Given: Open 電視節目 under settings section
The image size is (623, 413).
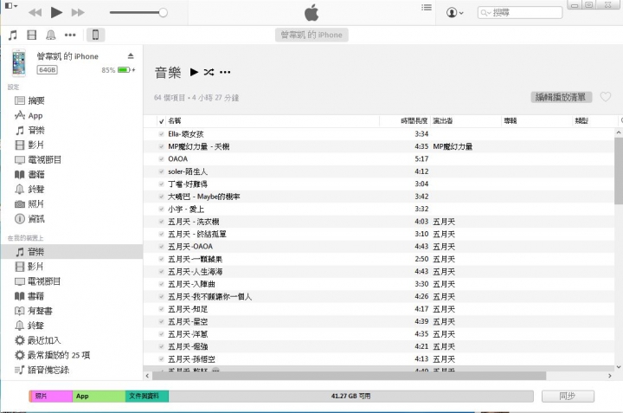Looking at the screenshot, I should tap(38, 160).
